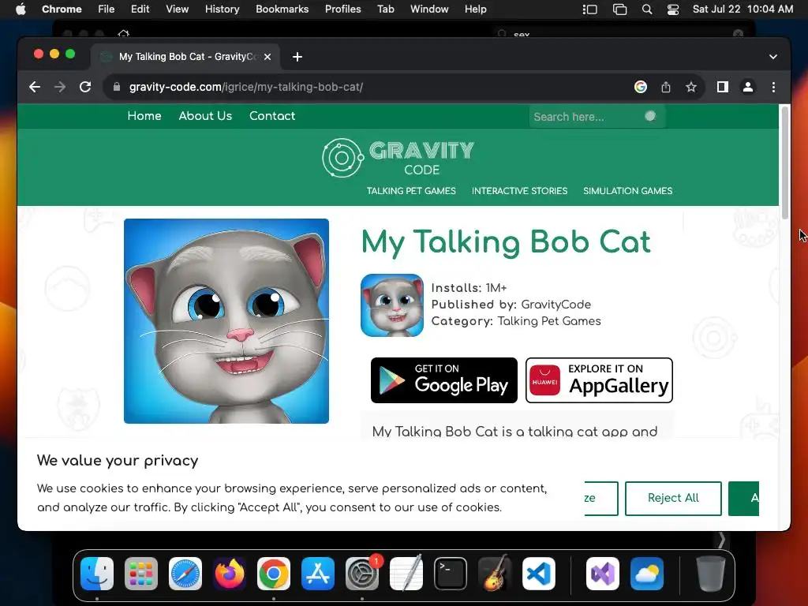The height and width of the screenshot is (606, 808).
Task: Open Talking Pet Games category
Action: [411, 191]
